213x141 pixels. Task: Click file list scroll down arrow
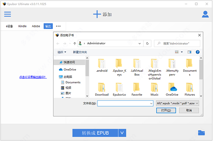click(x=201, y=96)
